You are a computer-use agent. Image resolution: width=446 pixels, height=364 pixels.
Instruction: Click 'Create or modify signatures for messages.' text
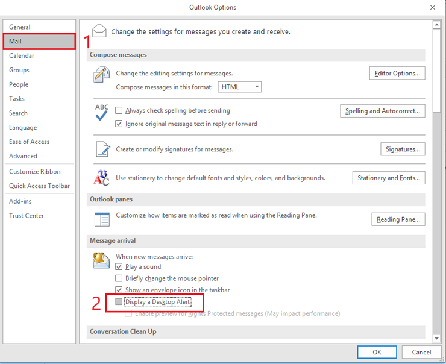click(x=174, y=149)
